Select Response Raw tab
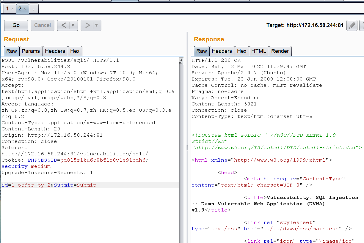 click(202, 51)
